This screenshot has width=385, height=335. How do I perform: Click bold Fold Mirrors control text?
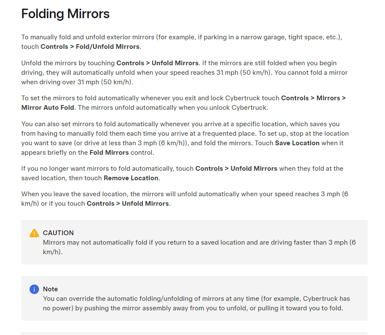tap(109, 153)
